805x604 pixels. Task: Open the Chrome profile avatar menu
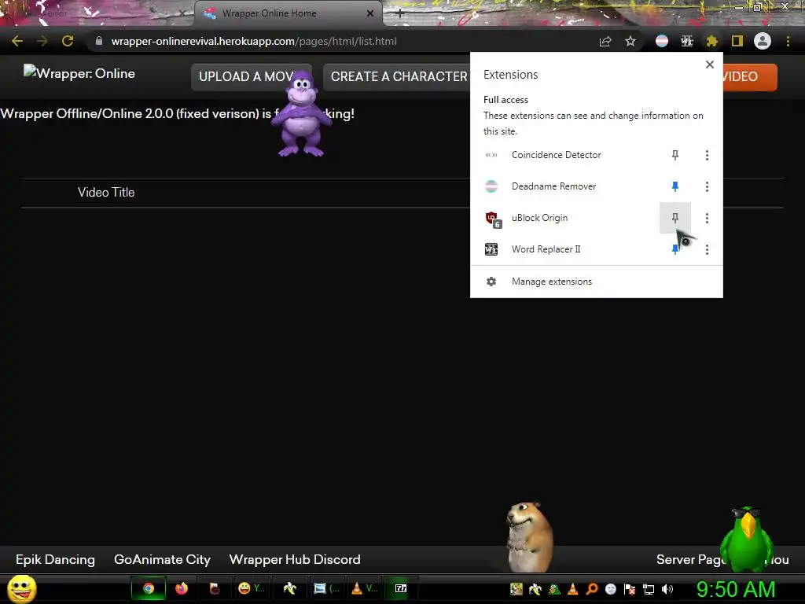pyautogui.click(x=763, y=41)
